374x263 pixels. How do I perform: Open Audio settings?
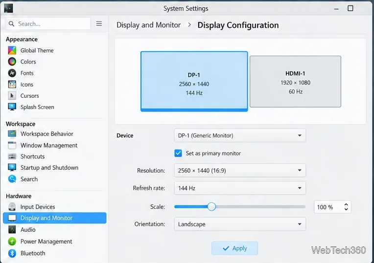coord(28,230)
